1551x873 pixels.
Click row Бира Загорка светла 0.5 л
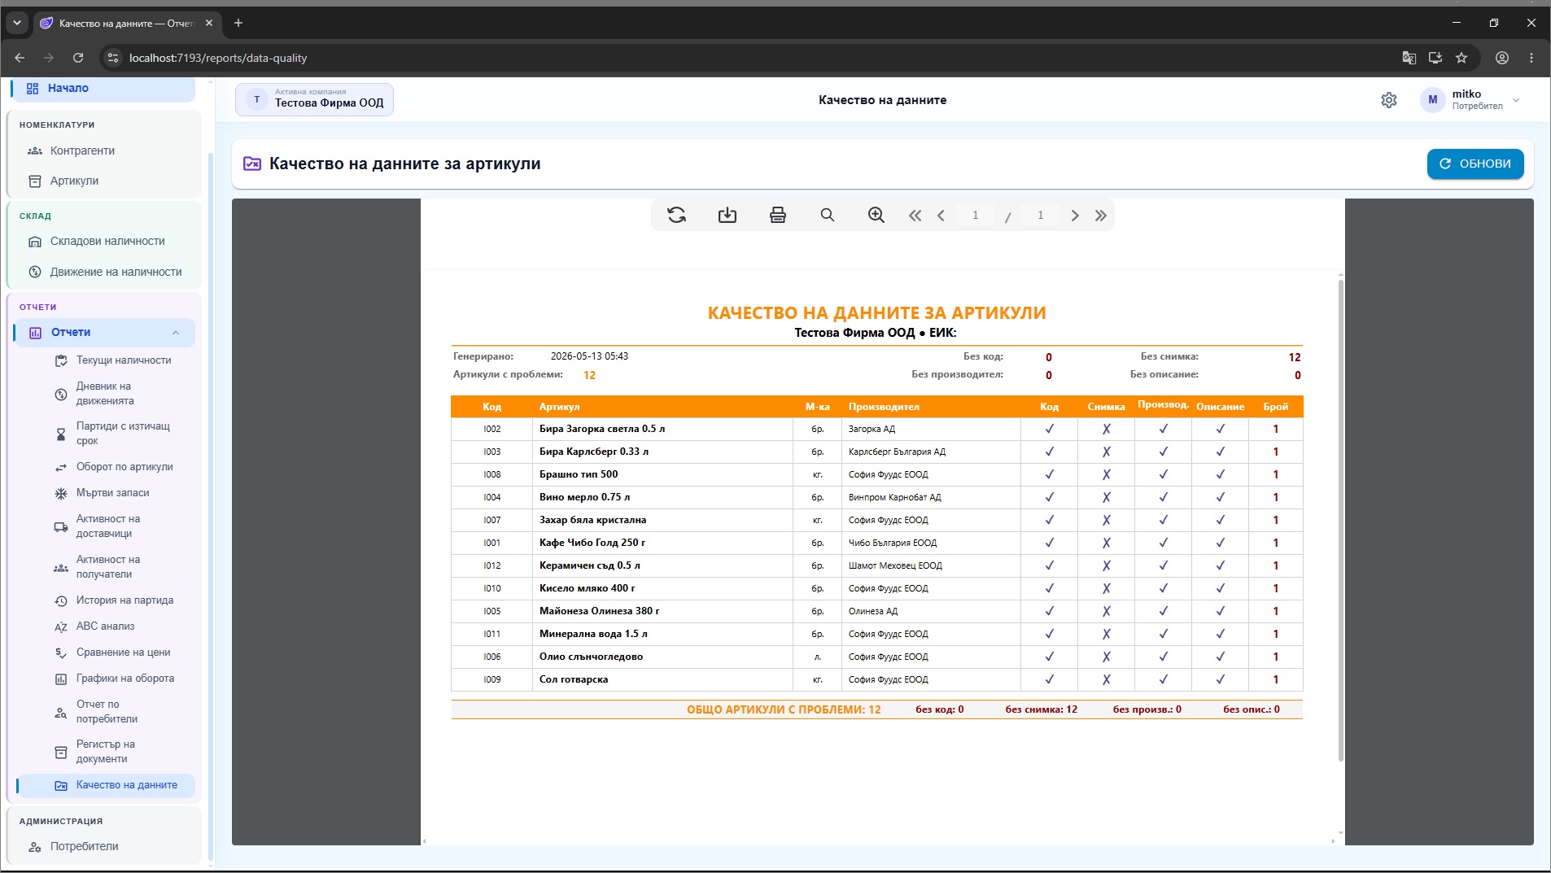click(877, 429)
